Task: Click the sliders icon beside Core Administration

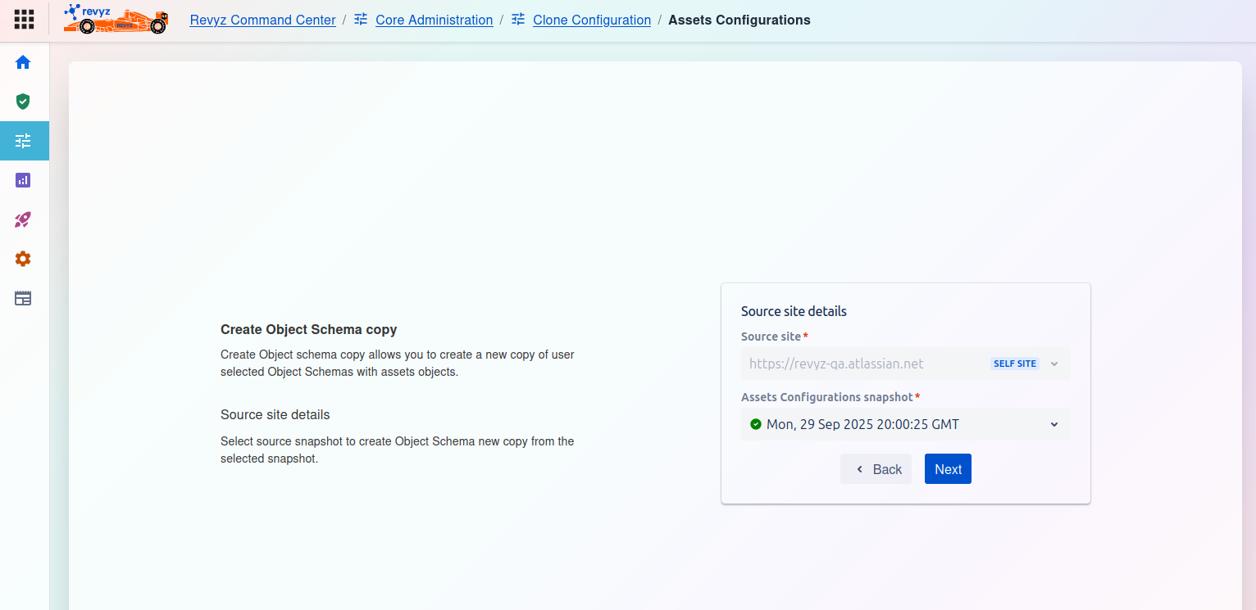Action: [x=361, y=20]
